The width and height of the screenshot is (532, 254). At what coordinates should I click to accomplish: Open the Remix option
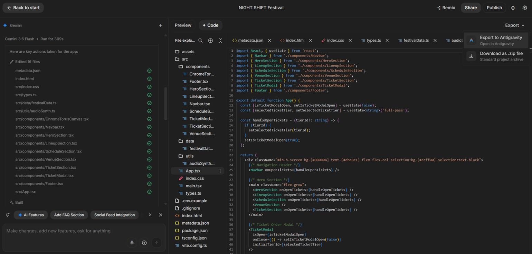pos(446,8)
